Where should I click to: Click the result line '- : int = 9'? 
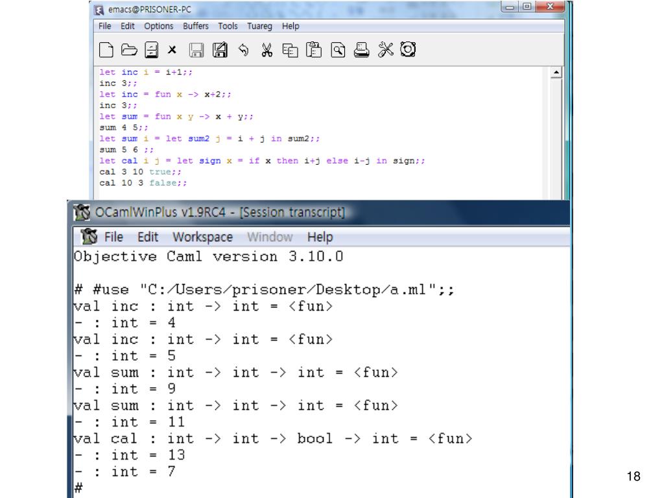(x=124, y=389)
